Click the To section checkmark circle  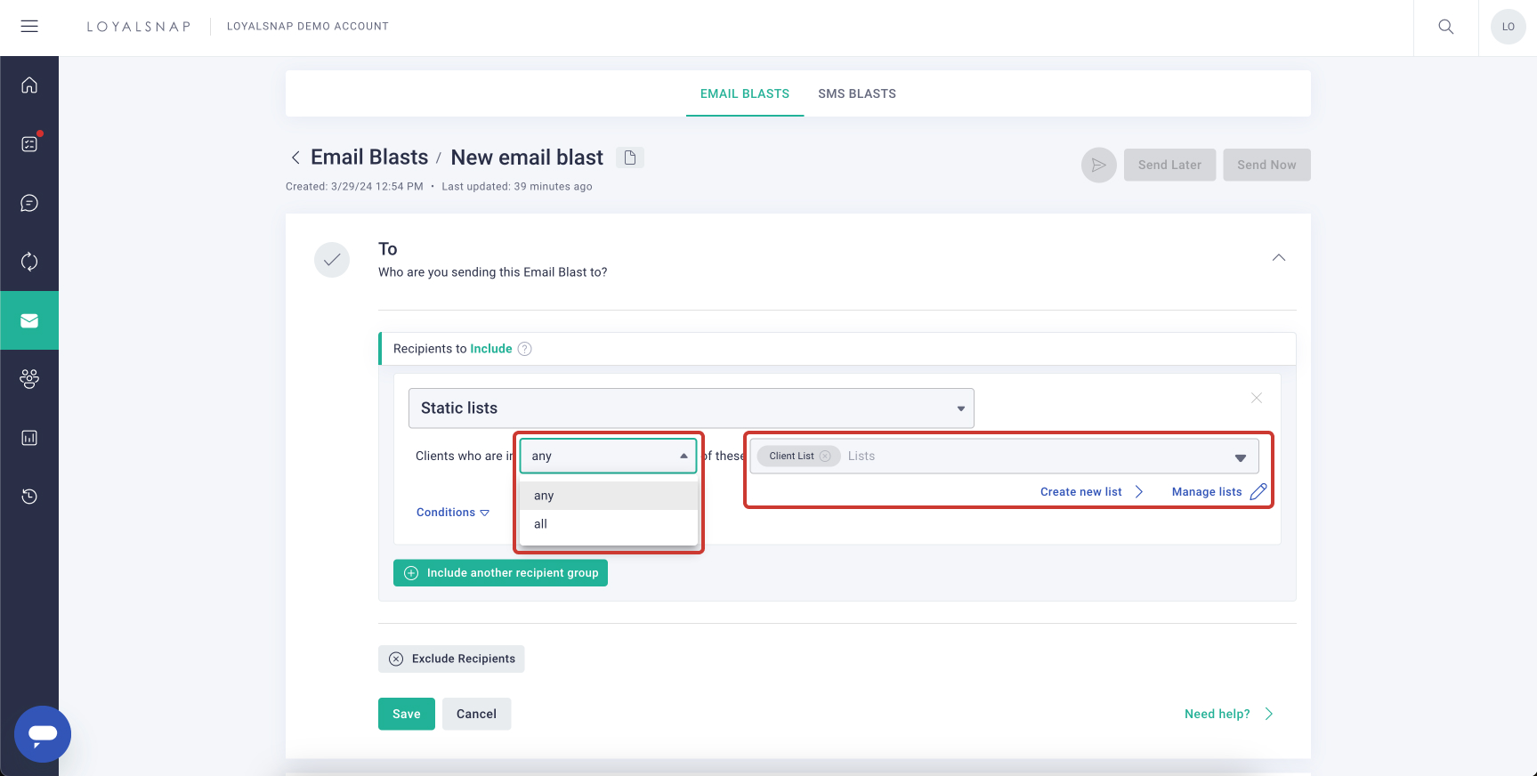[332, 260]
